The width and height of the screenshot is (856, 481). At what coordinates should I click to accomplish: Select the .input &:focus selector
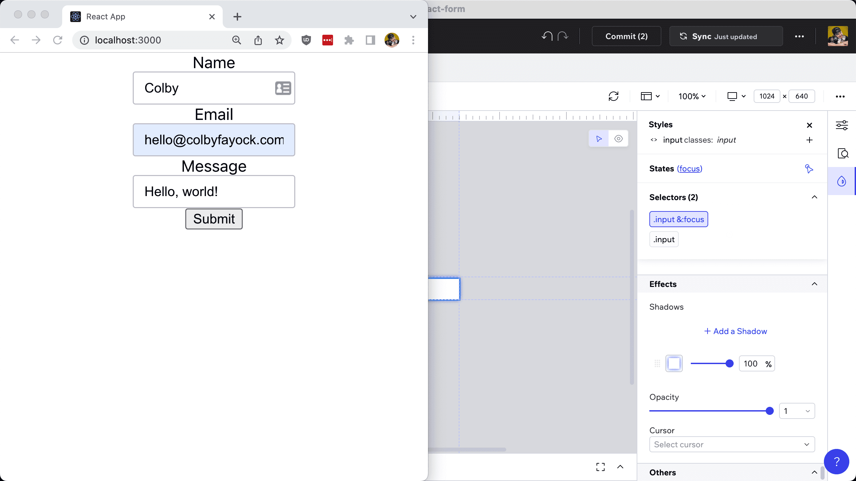(678, 219)
